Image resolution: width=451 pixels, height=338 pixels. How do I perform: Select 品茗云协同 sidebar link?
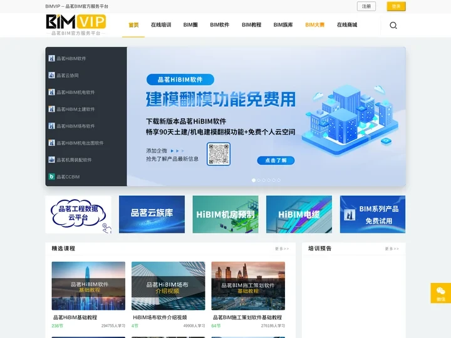(67, 76)
